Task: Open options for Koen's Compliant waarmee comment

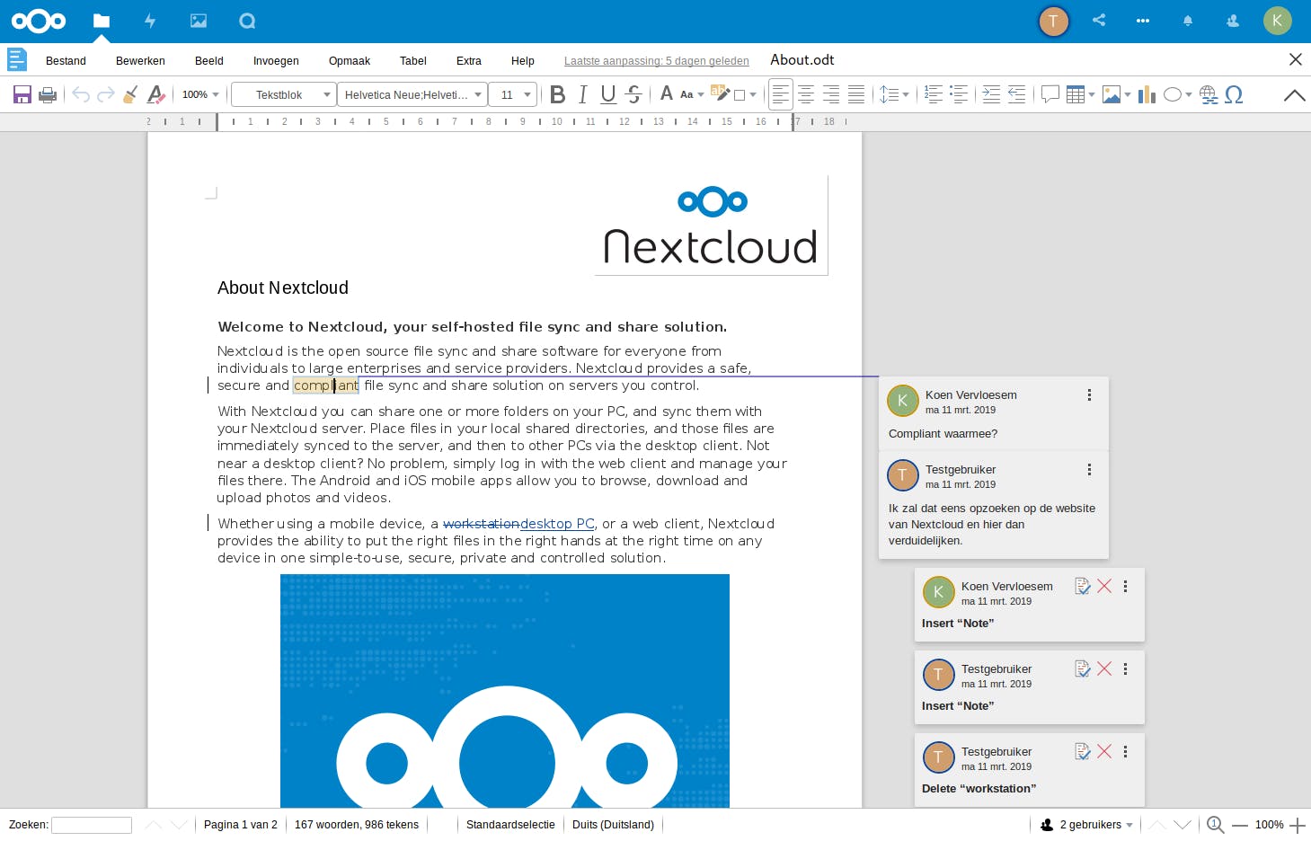Action: point(1089,395)
